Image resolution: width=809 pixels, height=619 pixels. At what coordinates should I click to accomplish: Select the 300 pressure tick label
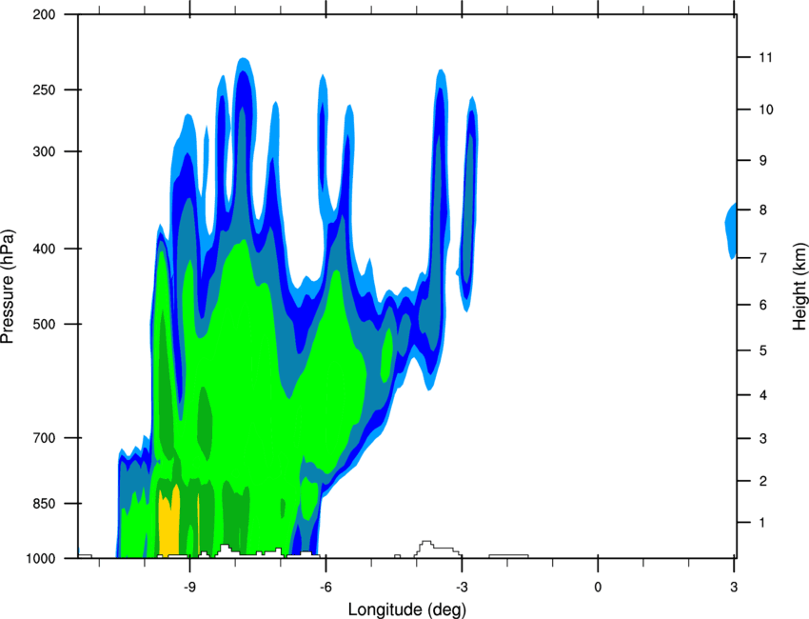click(x=44, y=151)
